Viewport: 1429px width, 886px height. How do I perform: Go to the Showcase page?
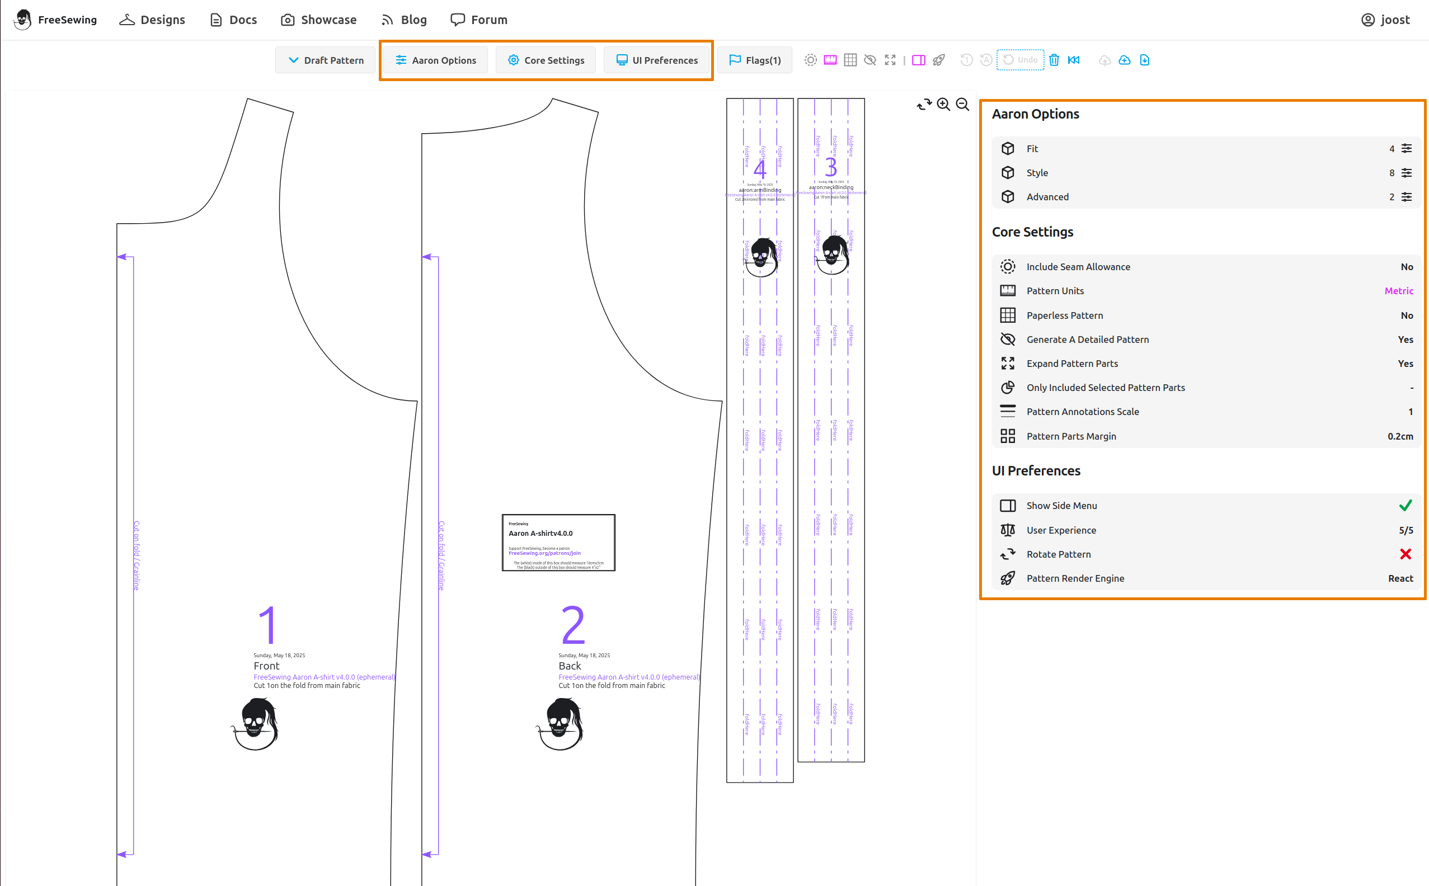click(x=319, y=20)
